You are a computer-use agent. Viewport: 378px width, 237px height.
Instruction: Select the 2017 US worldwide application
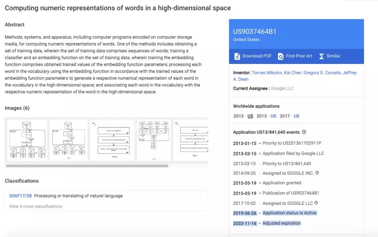[x=296, y=116]
